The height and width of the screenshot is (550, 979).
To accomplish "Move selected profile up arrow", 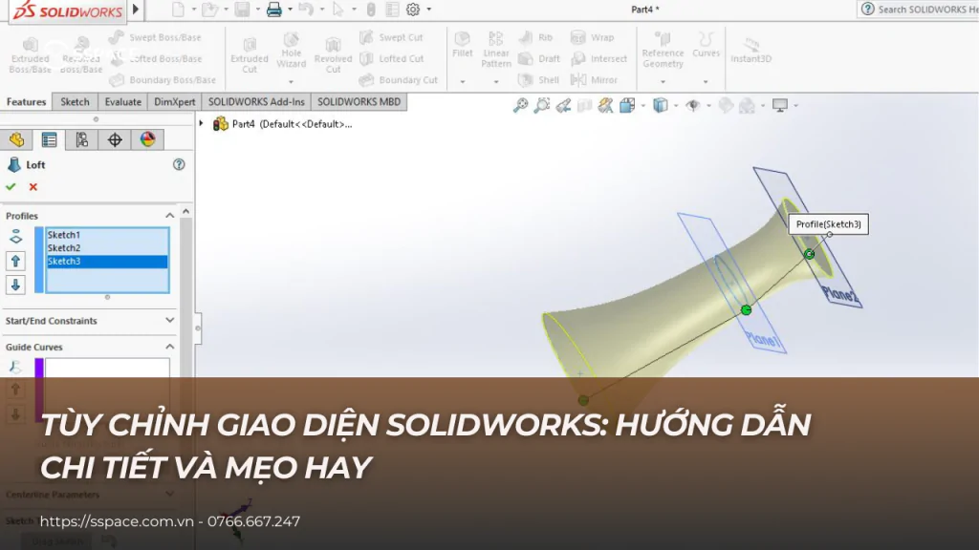I will 15,261.
